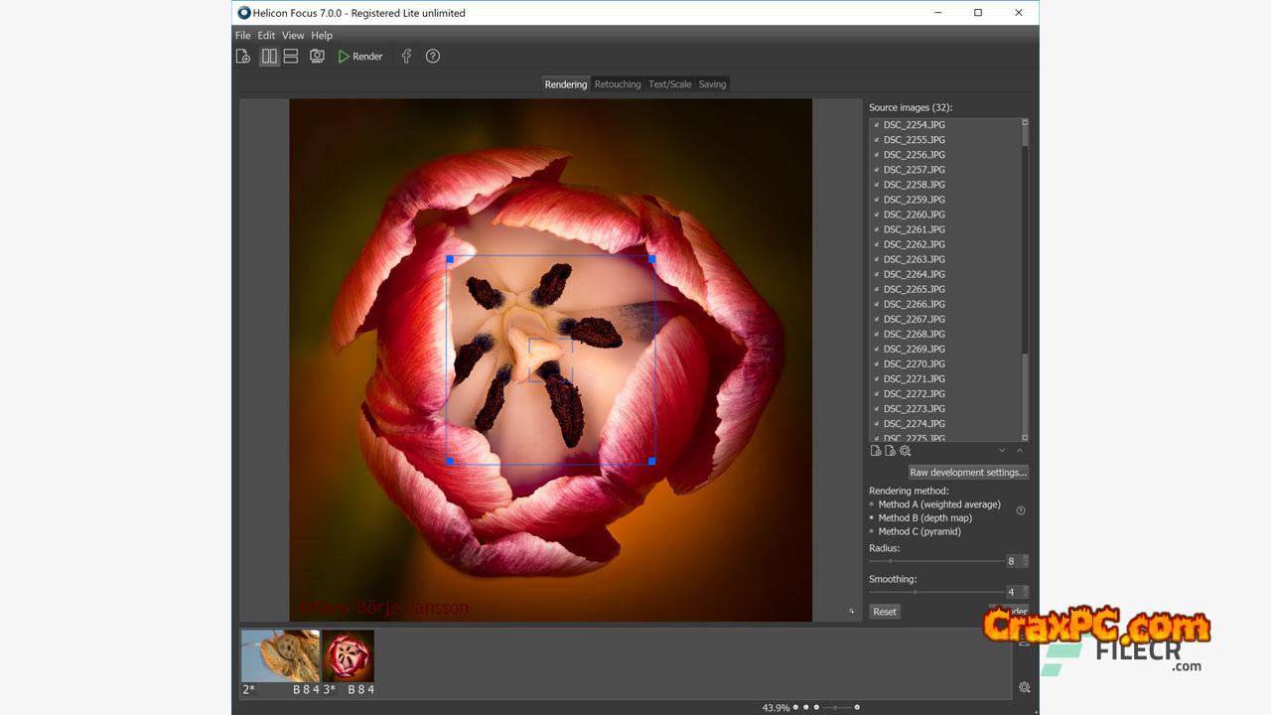Click the Radius value spinner arrows
This screenshot has width=1271, height=715.
[x=1026, y=561]
